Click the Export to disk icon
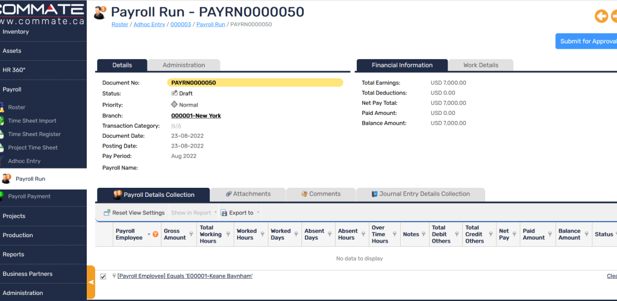Viewport: 617px width, 301px height. [224, 213]
